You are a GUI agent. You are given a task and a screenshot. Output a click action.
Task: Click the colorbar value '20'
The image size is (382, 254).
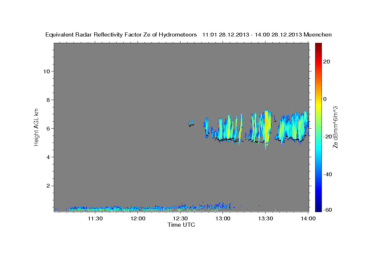click(326, 62)
